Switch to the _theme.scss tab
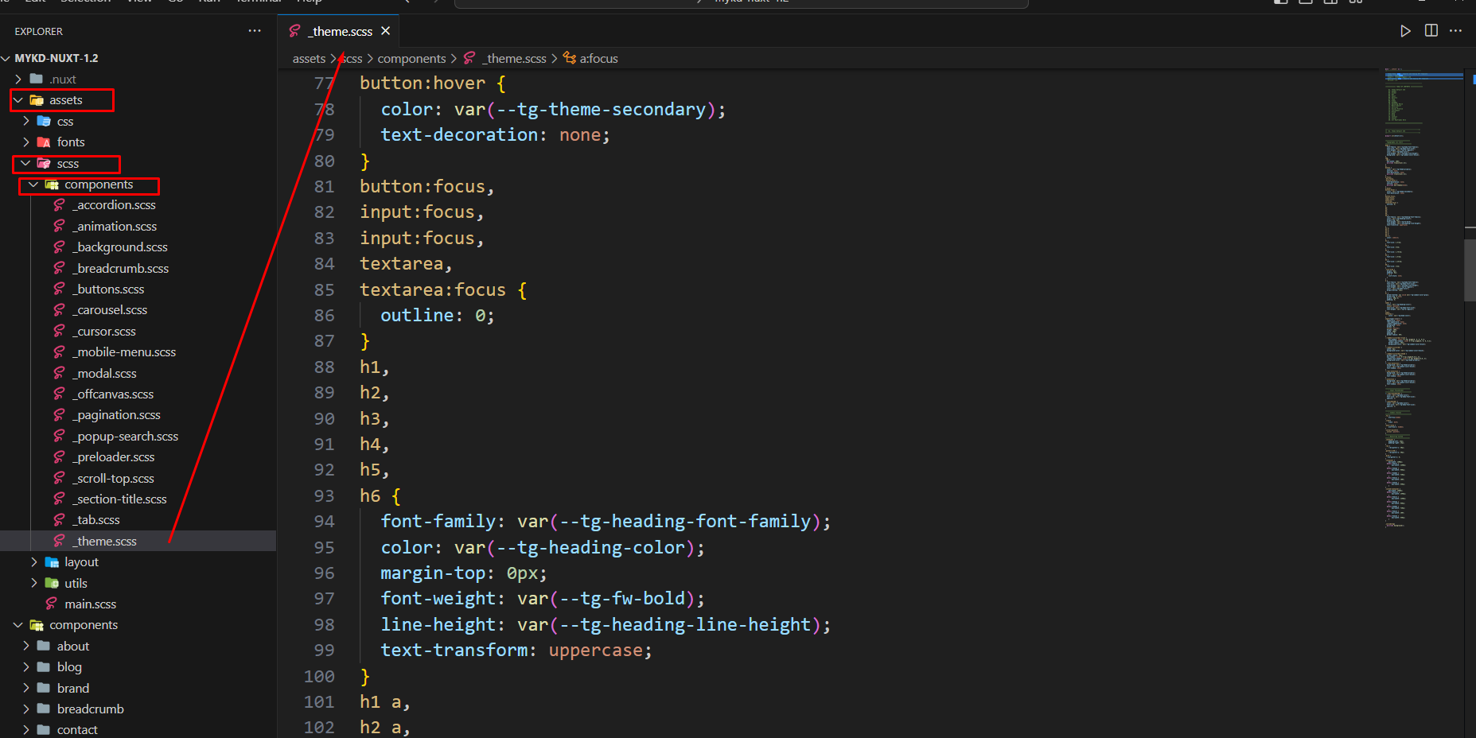The image size is (1476, 738). pyautogui.click(x=341, y=31)
